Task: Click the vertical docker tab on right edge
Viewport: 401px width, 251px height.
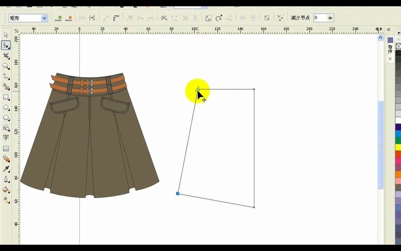Action: point(390,49)
